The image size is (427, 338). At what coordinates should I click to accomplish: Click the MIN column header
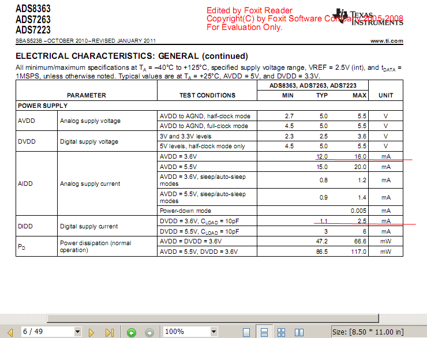(288, 95)
